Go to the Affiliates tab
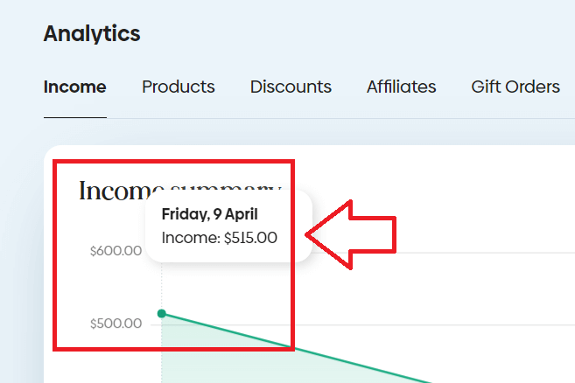 click(401, 87)
